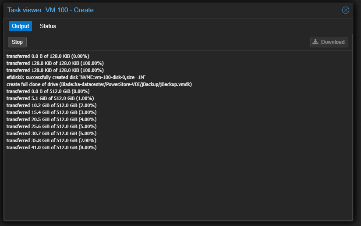361x226 pixels.
Task: Click the 30.7 GiB (6.00%) log entry
Action: coord(51,133)
